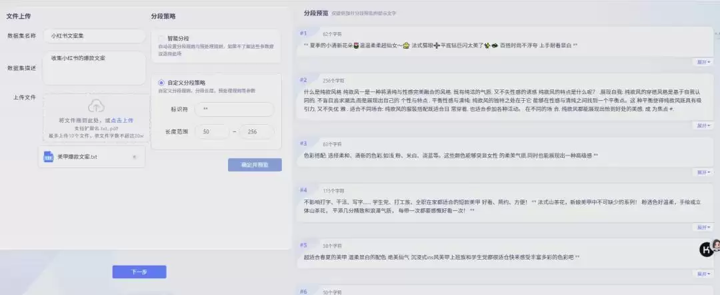
Task: Click the 文件上传 heading
Action: click(x=19, y=17)
